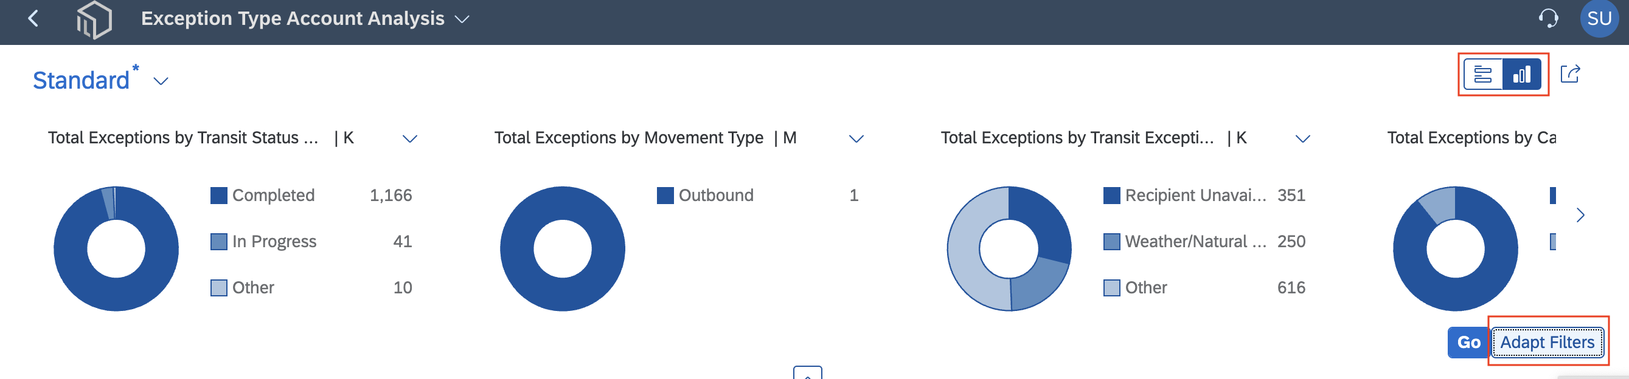
Task: Expand the Exception Type Account Analysis title menu
Action: point(462,19)
